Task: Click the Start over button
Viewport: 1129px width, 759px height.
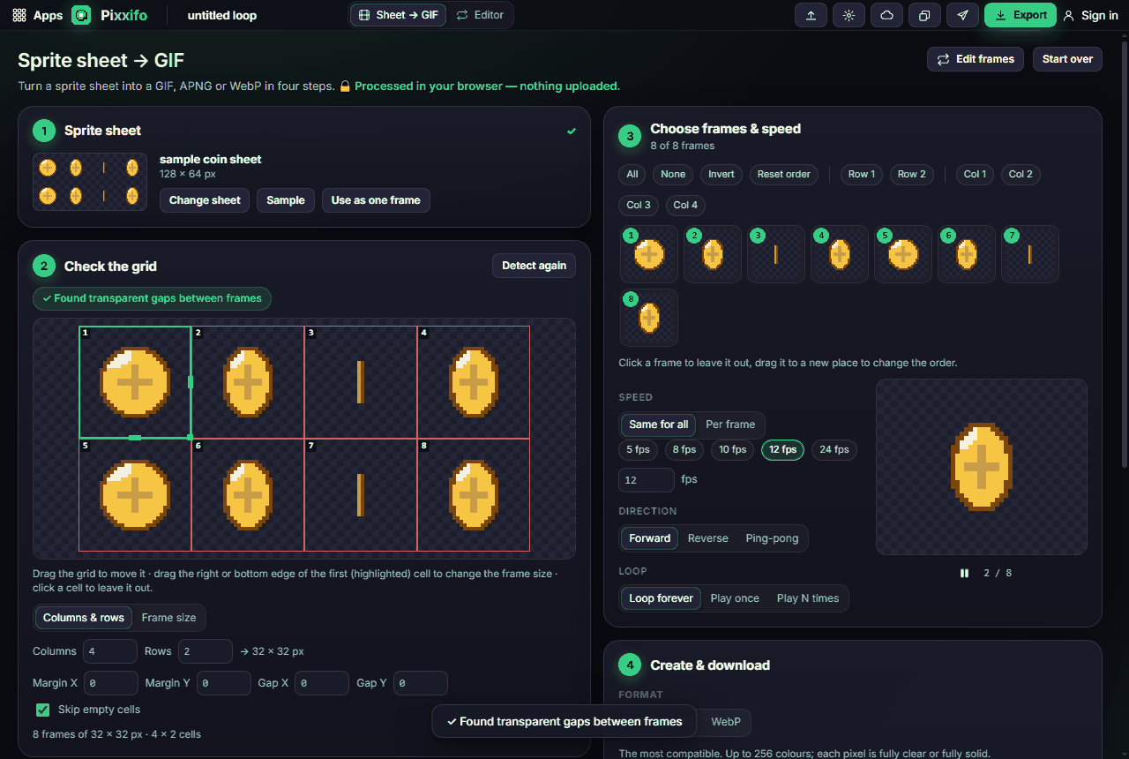Action: [x=1067, y=59]
